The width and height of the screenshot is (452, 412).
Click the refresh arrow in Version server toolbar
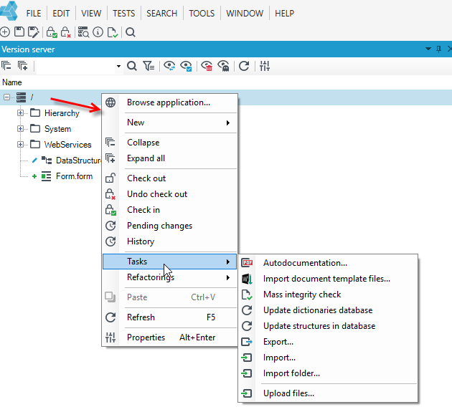[x=244, y=66]
